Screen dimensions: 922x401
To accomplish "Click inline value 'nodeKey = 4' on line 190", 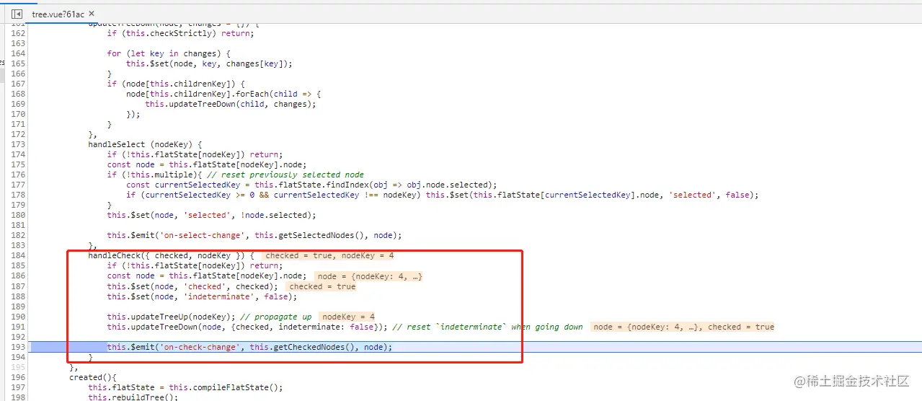I will 348,317.
